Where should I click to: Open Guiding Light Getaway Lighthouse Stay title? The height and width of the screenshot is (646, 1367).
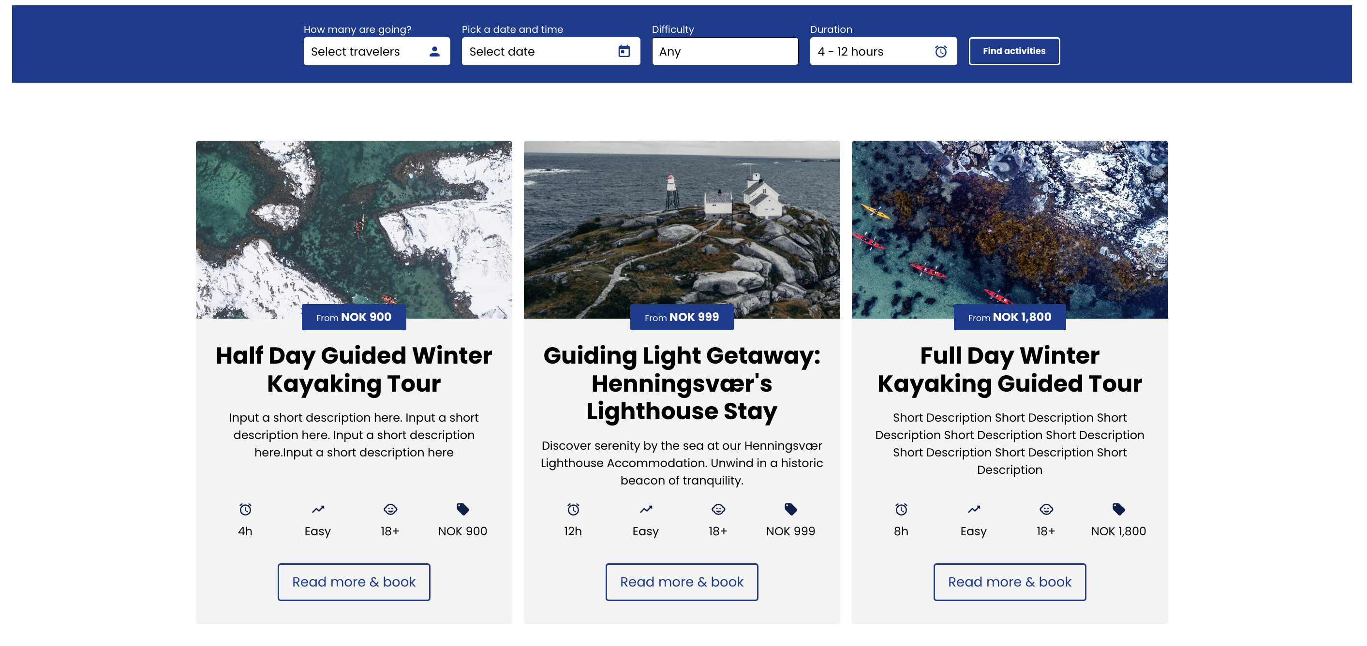682,383
